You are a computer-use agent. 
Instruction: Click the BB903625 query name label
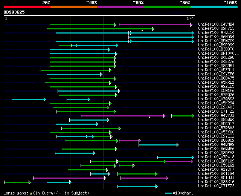point(14,12)
